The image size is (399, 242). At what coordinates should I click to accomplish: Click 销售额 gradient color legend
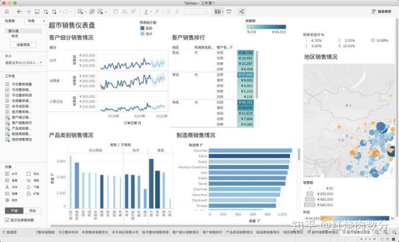266,27
